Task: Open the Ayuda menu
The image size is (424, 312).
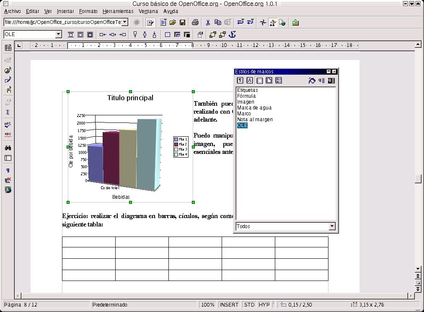Action: 171,11
